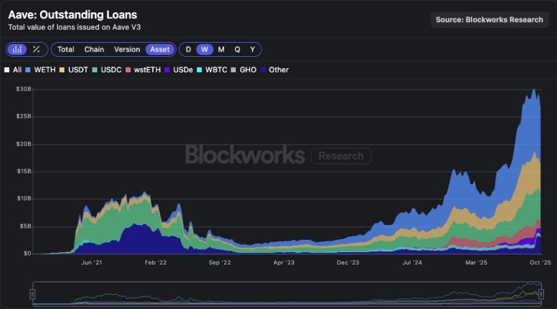
Task: Switch to percentage view icon
Action: [x=36, y=49]
